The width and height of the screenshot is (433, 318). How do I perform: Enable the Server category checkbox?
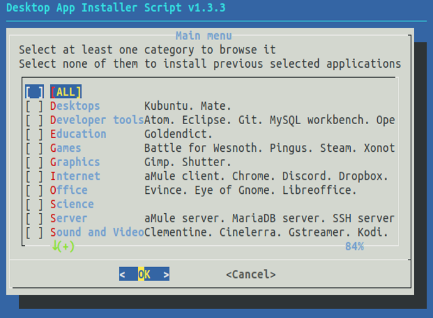pos(35,218)
